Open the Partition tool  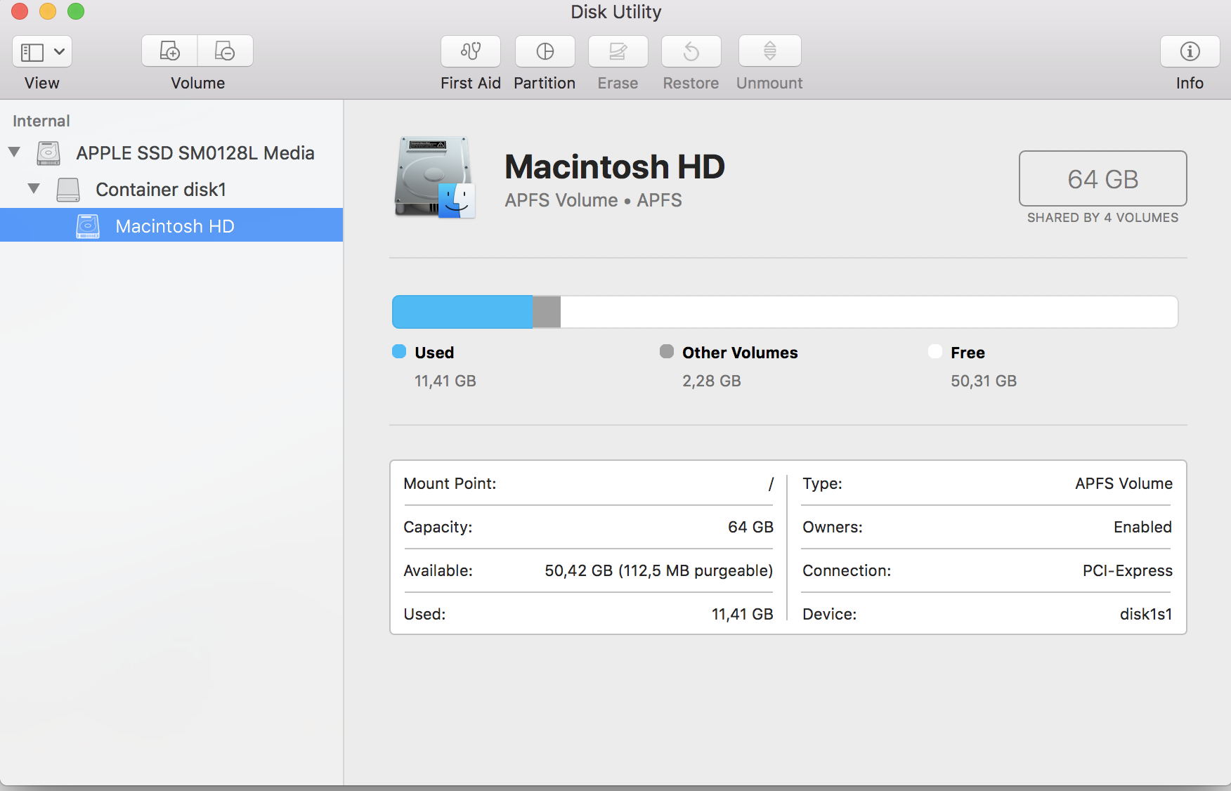545,51
